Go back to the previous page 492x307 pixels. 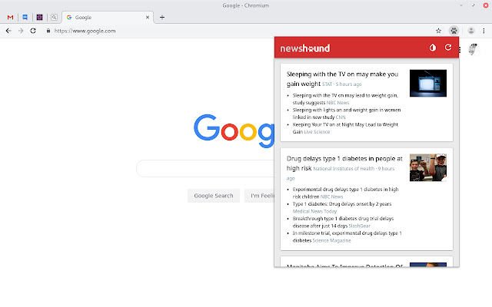tap(8, 31)
